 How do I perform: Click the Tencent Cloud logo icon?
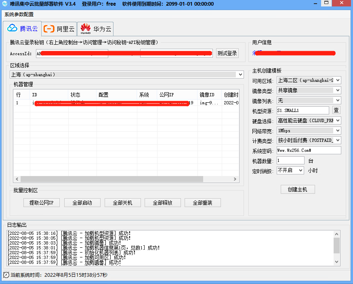(x=12, y=28)
